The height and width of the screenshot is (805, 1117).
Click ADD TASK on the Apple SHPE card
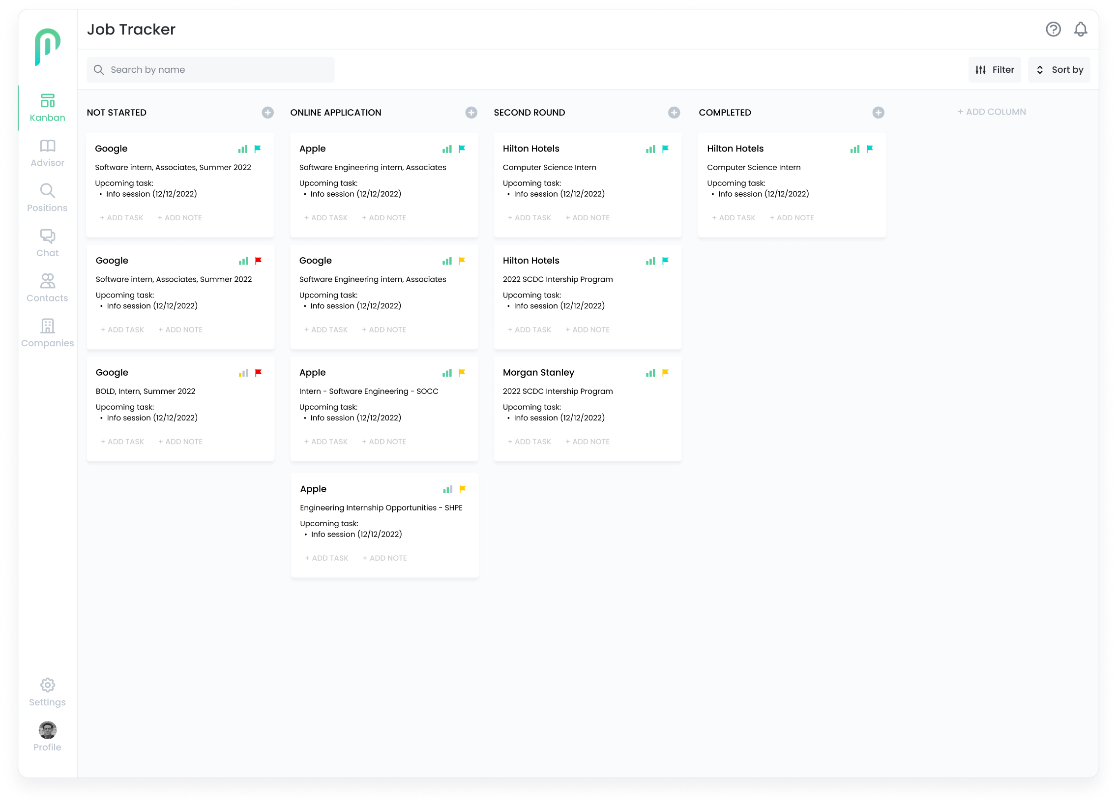[326, 558]
